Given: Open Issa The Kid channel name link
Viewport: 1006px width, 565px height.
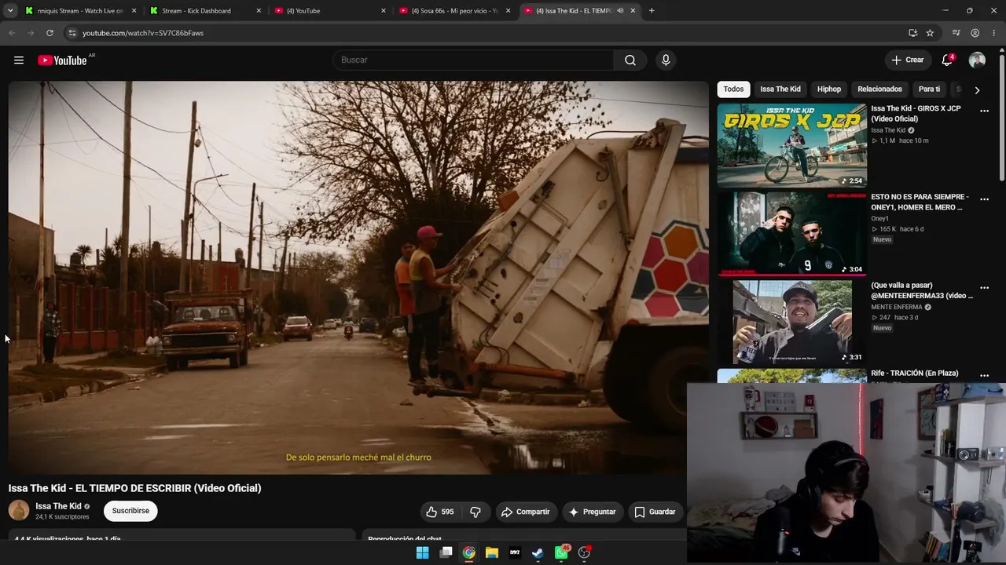Looking at the screenshot, I should click(x=58, y=506).
